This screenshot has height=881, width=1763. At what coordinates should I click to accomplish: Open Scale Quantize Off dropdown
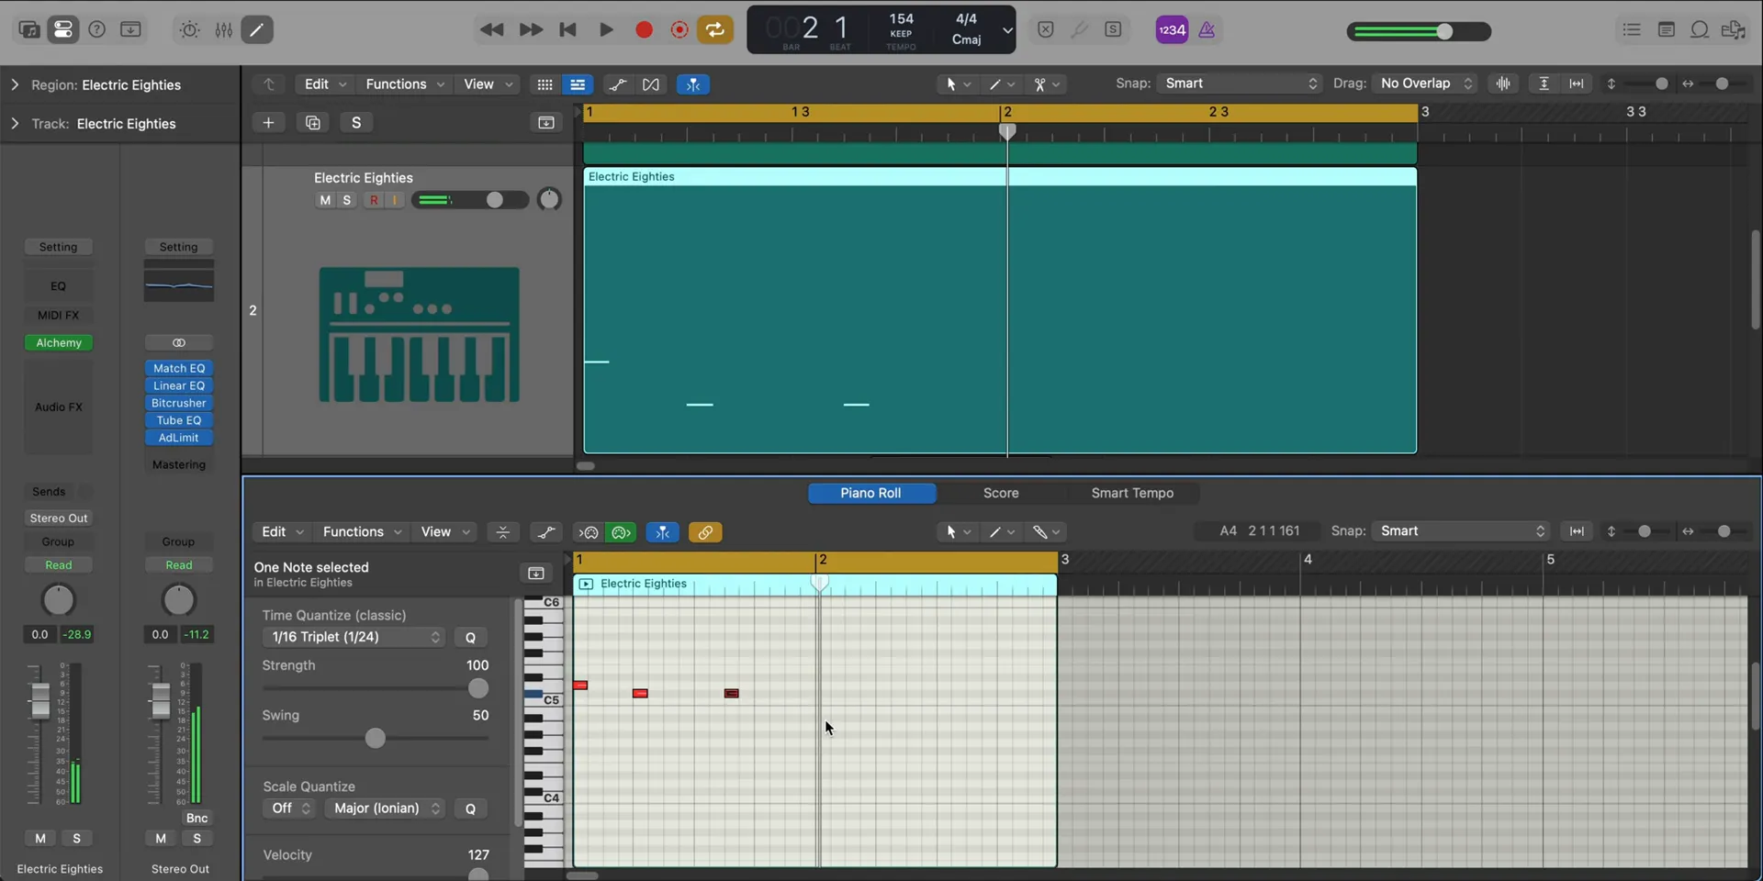pyautogui.click(x=289, y=809)
